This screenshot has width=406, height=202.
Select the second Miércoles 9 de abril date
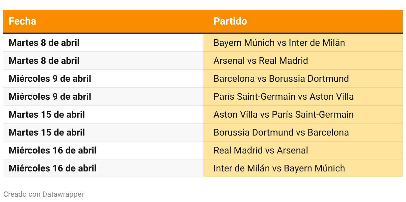click(50, 97)
